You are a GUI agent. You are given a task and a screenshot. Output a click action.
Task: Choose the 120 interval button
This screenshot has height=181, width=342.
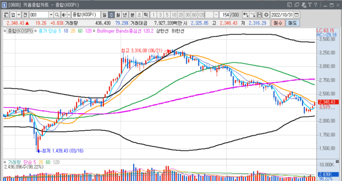coord(201,15)
